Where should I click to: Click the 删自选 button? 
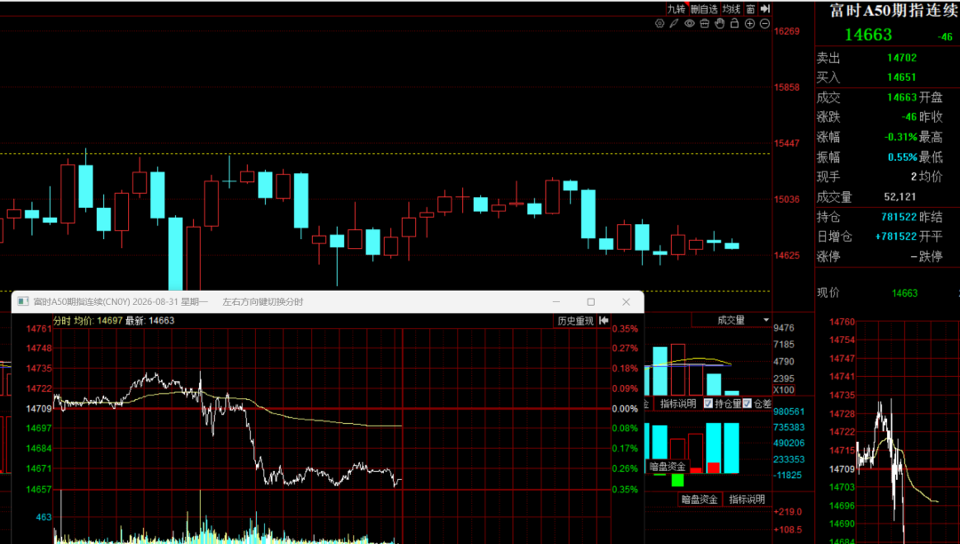point(704,9)
